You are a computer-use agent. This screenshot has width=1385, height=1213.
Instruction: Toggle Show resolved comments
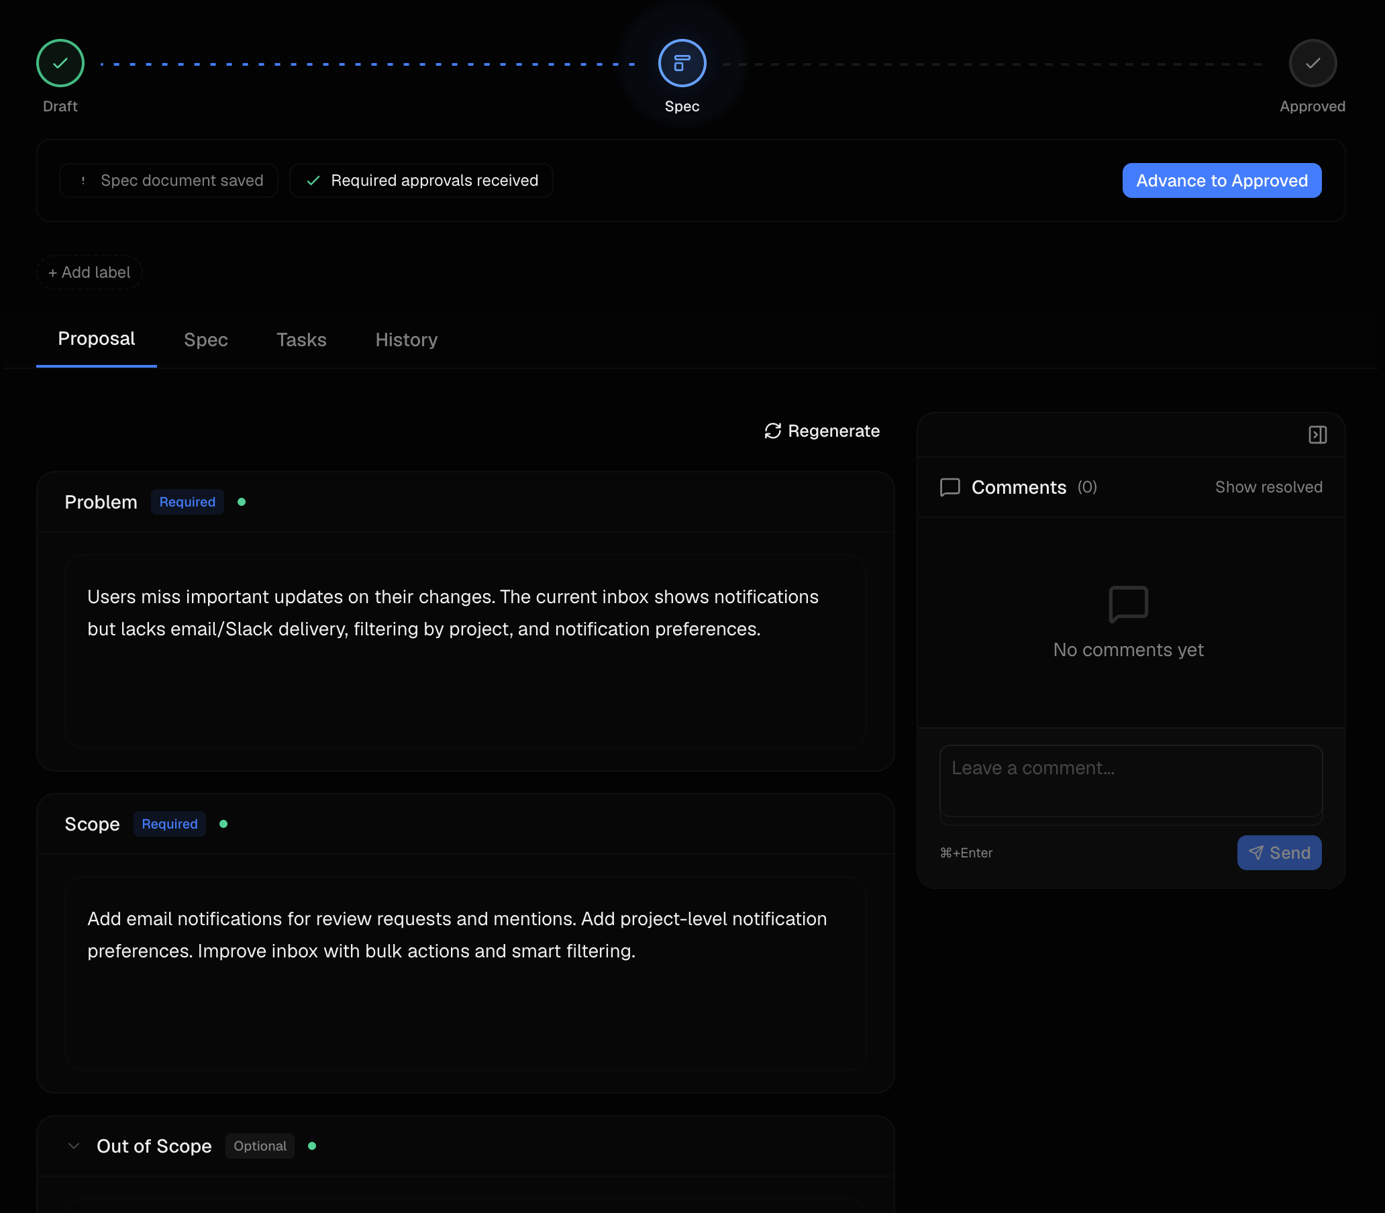1268,487
